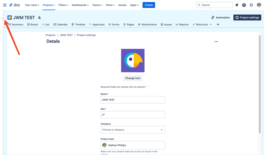Switch to the Approvals tab
Image resolution: width=264 pixels, height=155 pixels.
(97, 24)
